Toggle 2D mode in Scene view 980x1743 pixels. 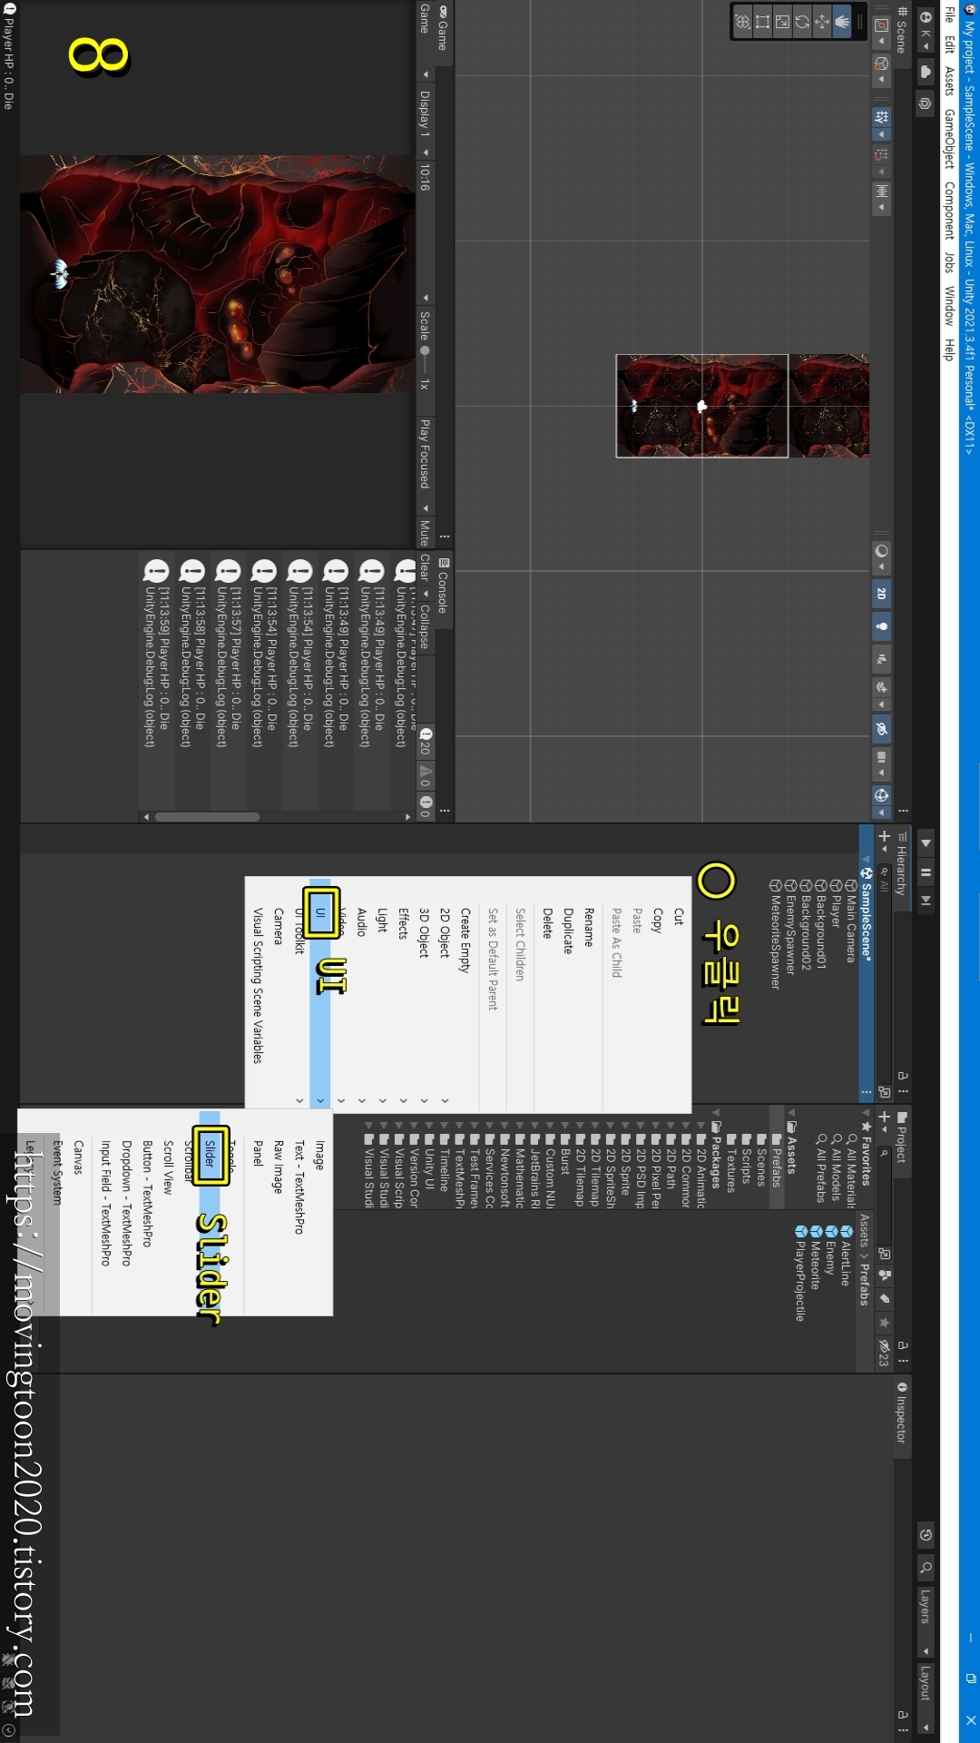click(881, 594)
